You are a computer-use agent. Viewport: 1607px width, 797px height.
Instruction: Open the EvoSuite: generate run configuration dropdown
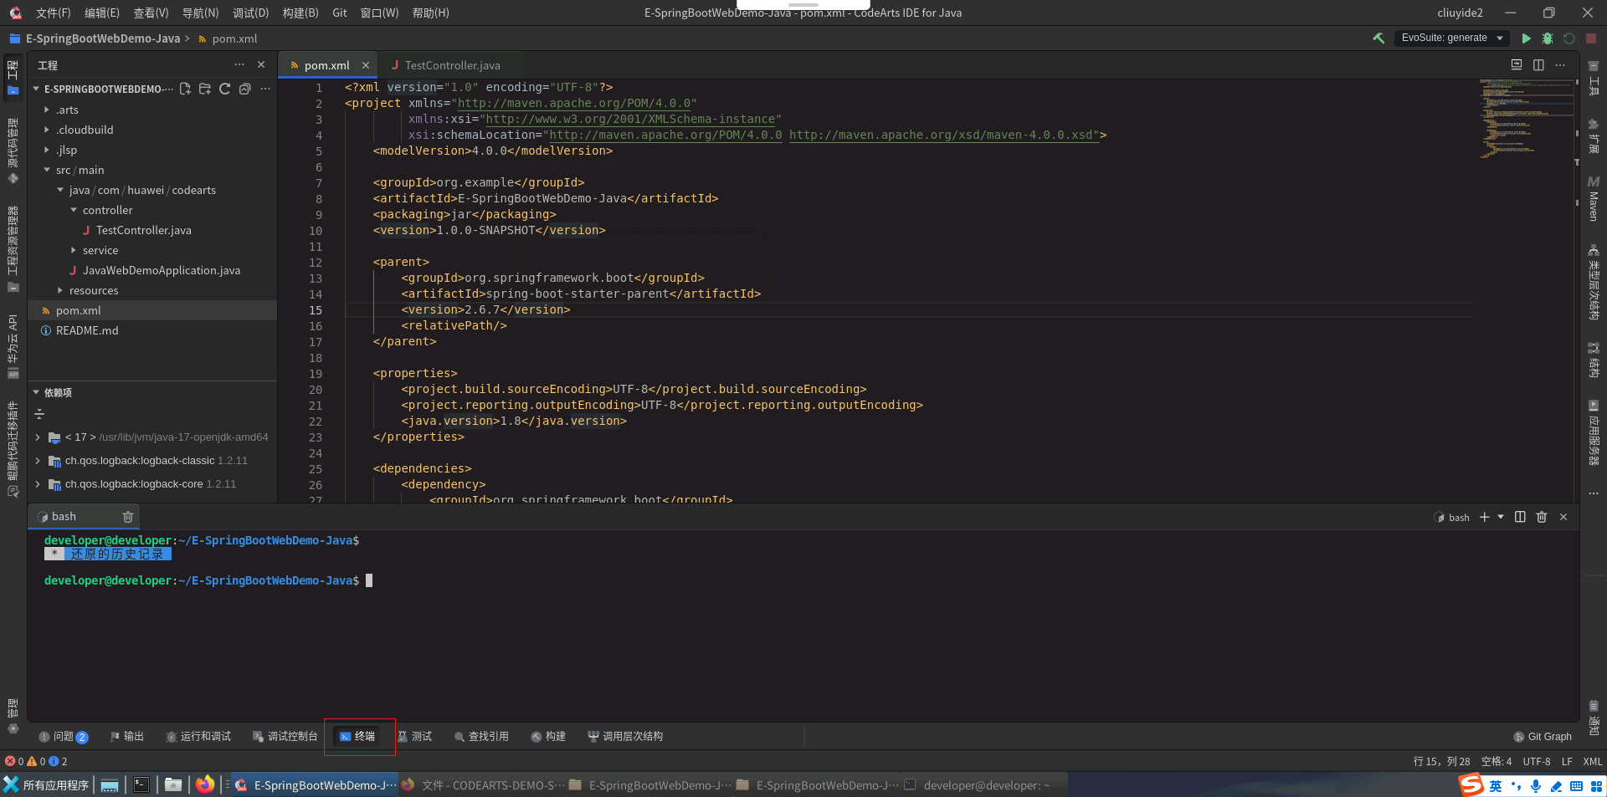1451,38
